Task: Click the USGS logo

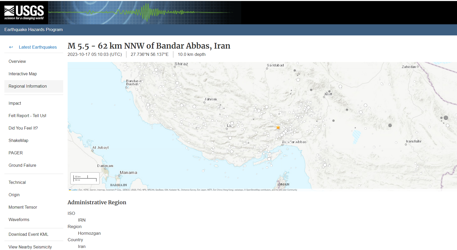Action: pos(24,12)
